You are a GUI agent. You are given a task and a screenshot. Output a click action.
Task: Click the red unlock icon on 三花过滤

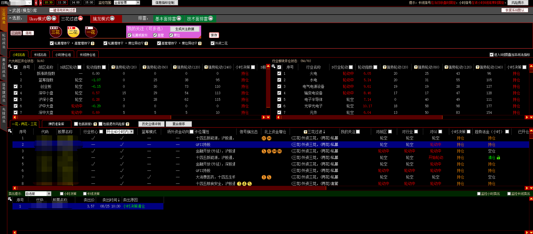pyautogui.click(x=80, y=18)
